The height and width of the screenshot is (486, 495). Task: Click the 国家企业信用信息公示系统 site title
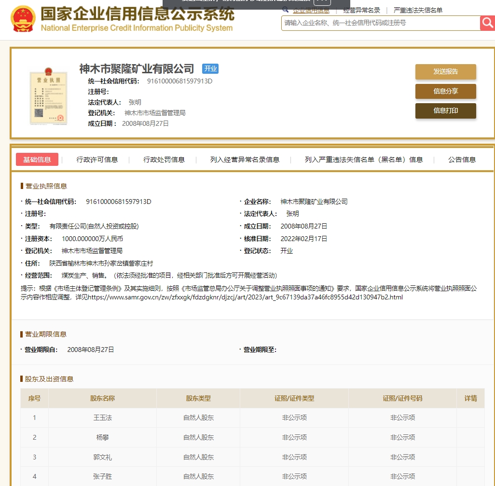tap(137, 14)
